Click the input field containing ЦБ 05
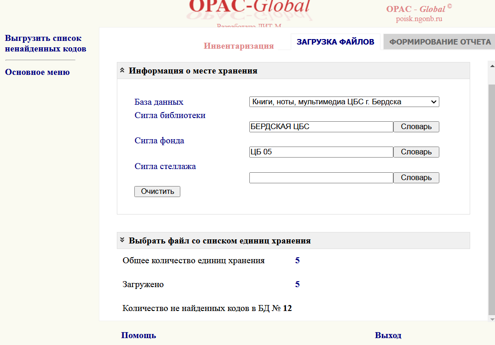Image resolution: width=495 pixels, height=345 pixels. (321, 152)
